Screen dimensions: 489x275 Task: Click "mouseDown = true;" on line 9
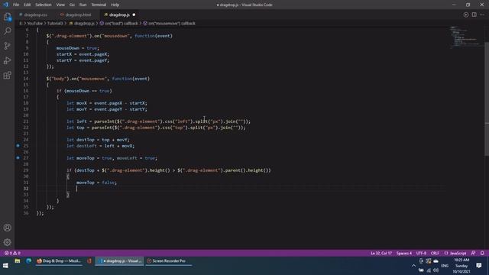tap(78, 48)
